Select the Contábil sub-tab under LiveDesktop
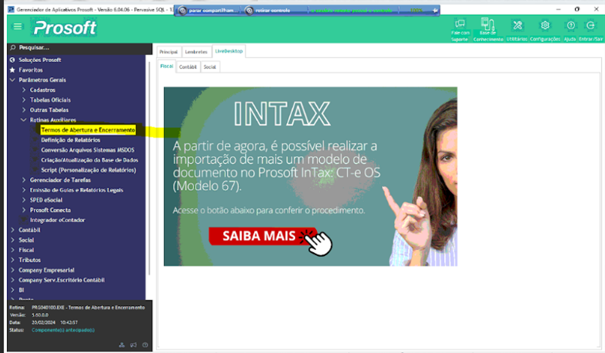 188,67
